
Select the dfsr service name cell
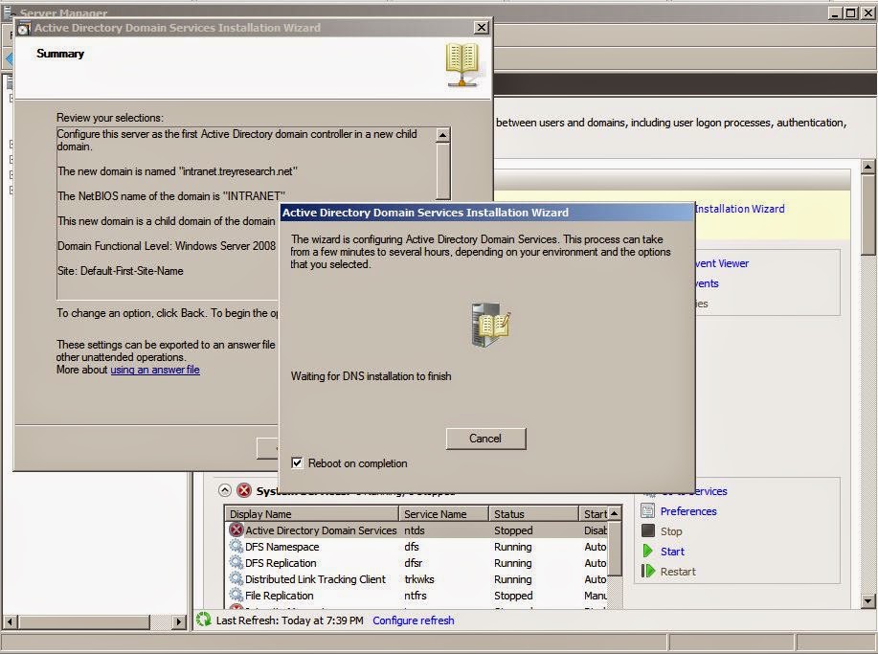(414, 563)
